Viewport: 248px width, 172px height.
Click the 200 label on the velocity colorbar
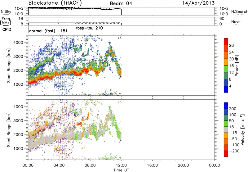pyautogui.click(x=233, y=109)
